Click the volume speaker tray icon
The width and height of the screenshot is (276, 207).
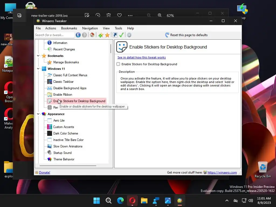click(251, 201)
